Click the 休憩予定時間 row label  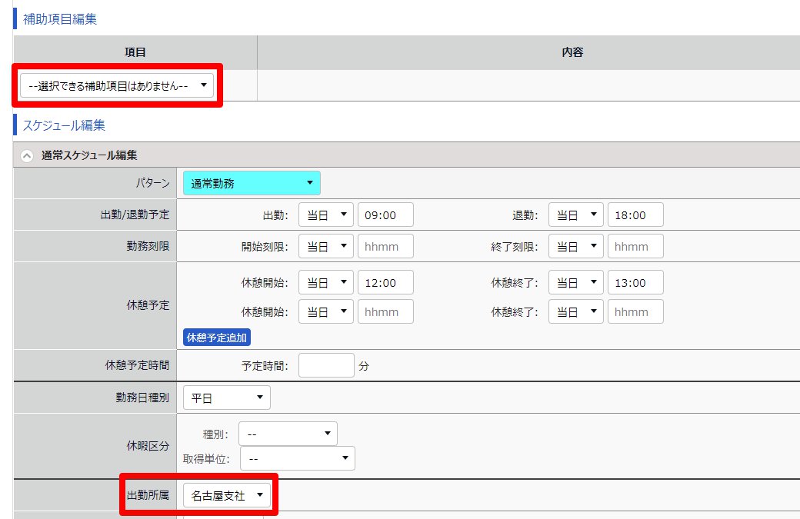pos(137,365)
